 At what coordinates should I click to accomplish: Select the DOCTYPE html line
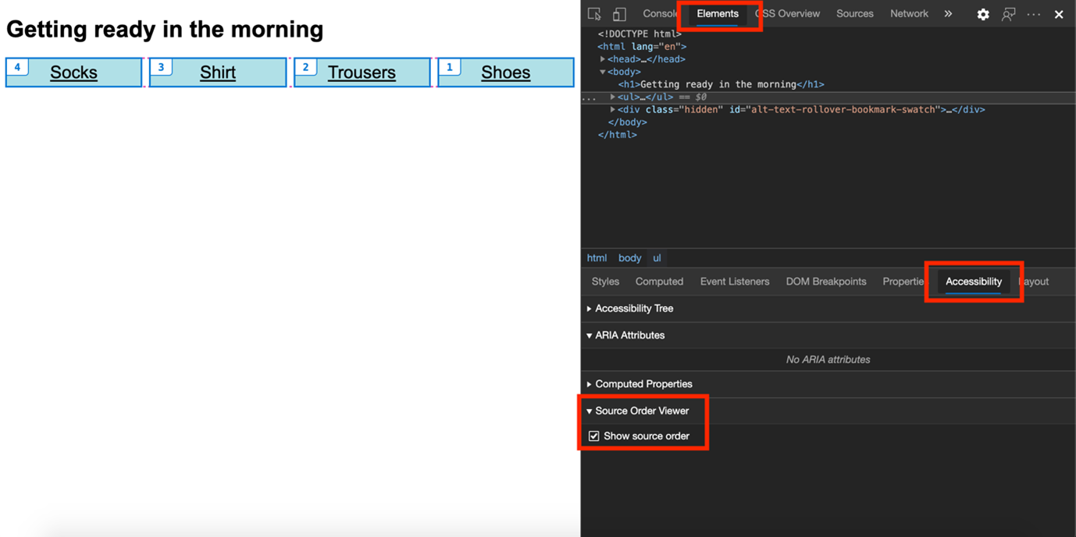(640, 34)
